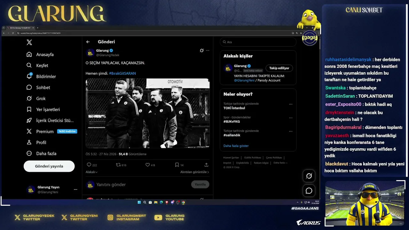This screenshot has width=409, height=230.
Task: Open Profil in the sidebar
Action: 36,142
